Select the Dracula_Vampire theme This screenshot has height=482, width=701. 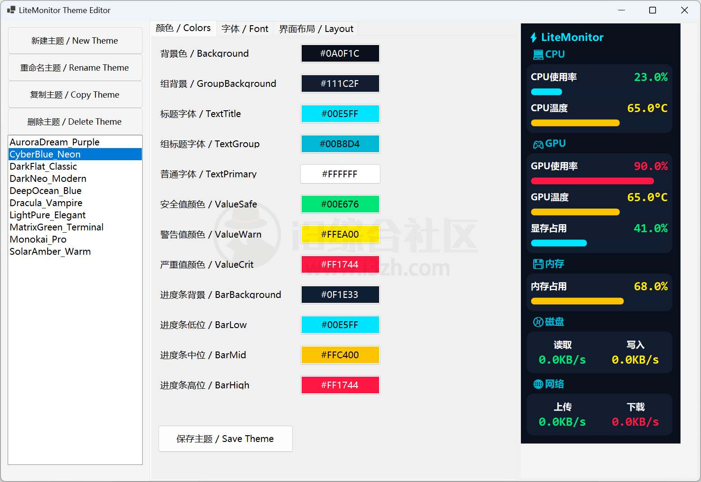pos(45,203)
